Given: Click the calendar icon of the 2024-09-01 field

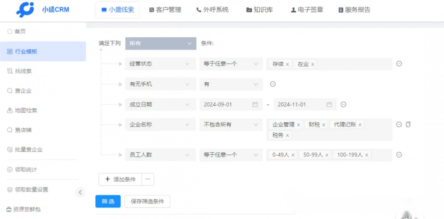Looking at the screenshot, I should click(255, 104).
